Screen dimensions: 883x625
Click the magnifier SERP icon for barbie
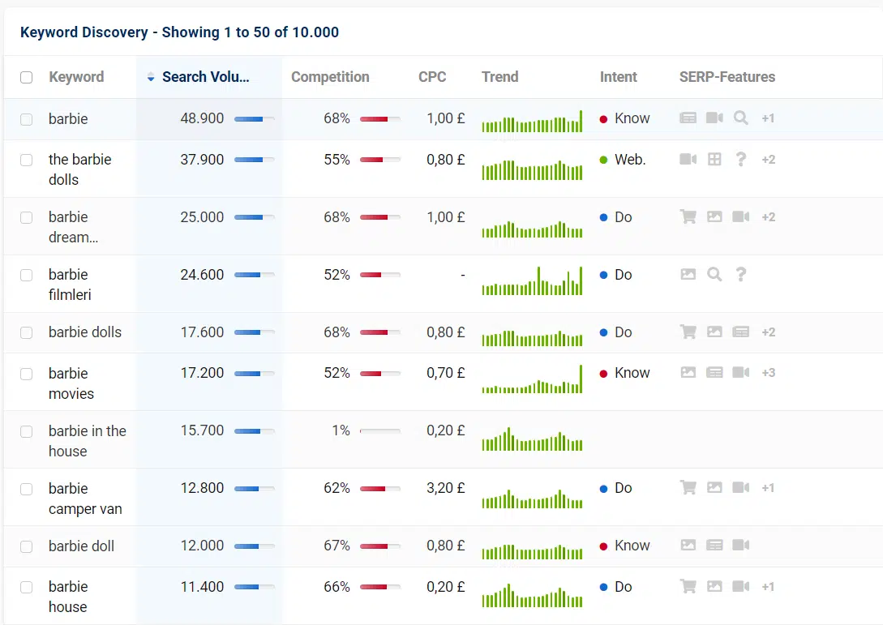740,118
